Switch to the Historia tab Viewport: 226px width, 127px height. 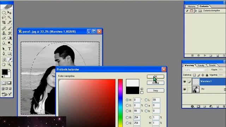point(191,6)
